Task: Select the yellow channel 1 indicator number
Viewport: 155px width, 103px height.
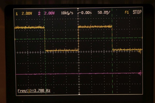Action: (17, 12)
